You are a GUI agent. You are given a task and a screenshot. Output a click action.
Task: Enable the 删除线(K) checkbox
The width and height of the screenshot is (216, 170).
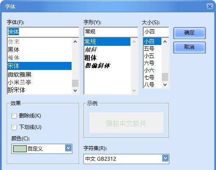[14, 116]
